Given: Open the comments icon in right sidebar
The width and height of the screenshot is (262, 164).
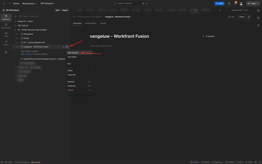Looking at the screenshot, I should click(x=258, y=18).
